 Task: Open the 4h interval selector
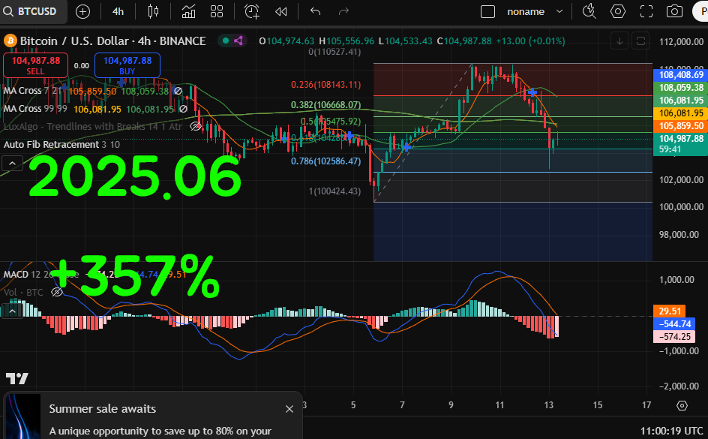[118, 12]
